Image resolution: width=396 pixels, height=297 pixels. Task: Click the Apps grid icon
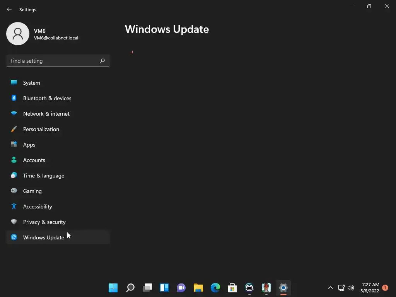tap(14, 144)
